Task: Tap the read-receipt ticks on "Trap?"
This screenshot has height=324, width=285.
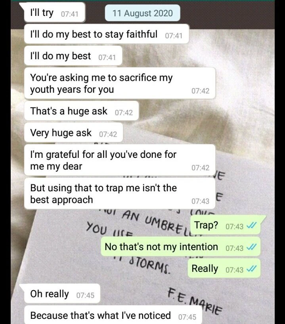Action: (x=251, y=226)
